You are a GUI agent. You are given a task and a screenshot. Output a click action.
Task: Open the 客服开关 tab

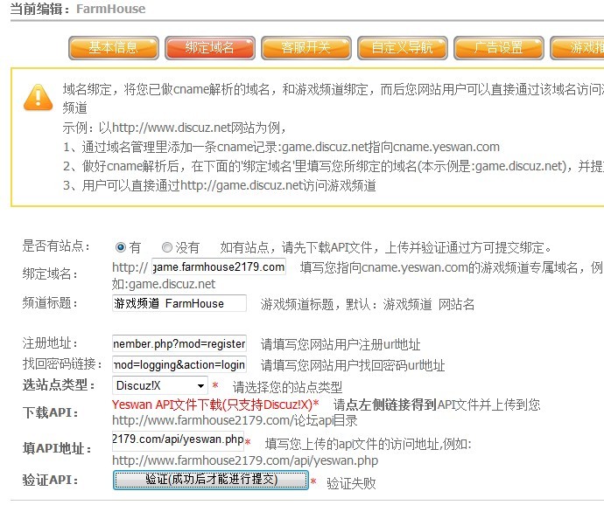click(x=306, y=48)
